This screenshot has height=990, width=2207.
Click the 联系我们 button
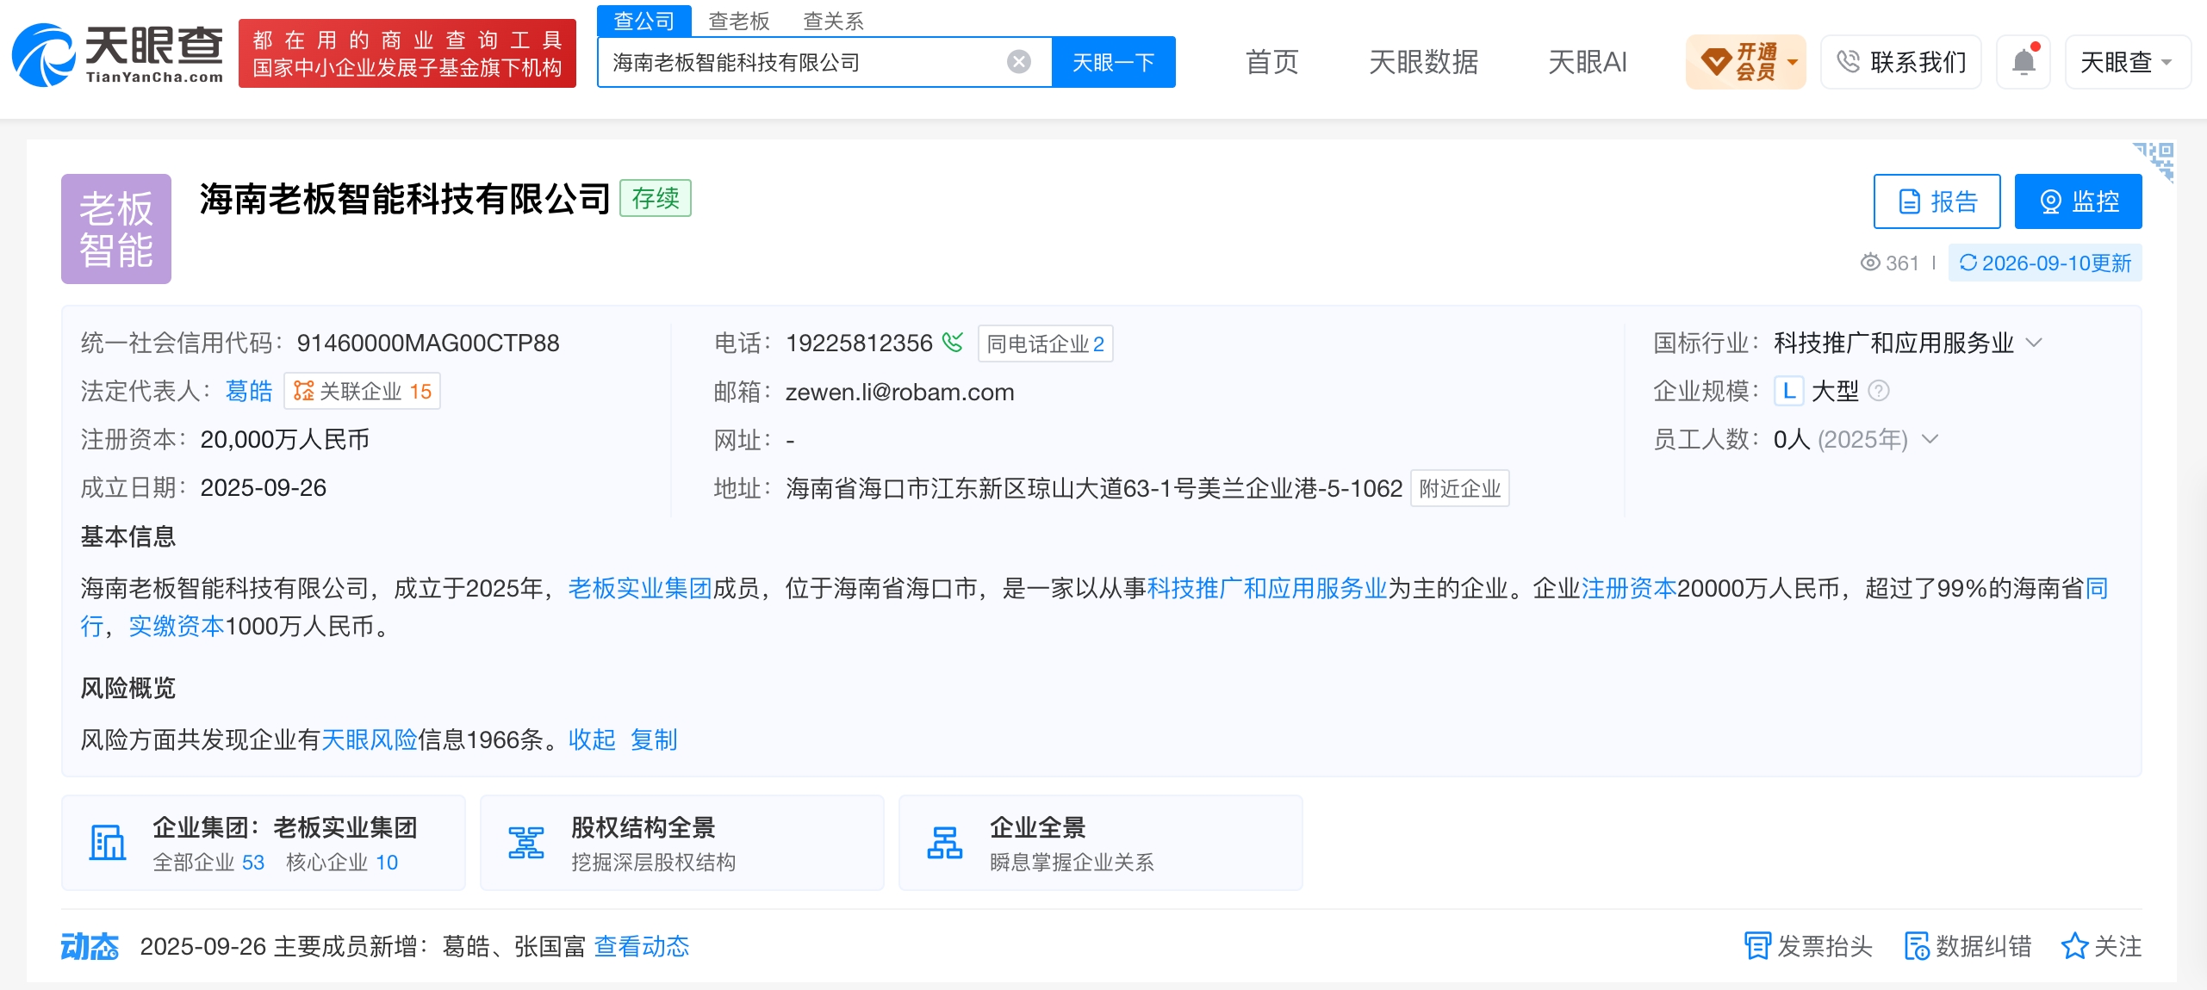(x=1901, y=62)
